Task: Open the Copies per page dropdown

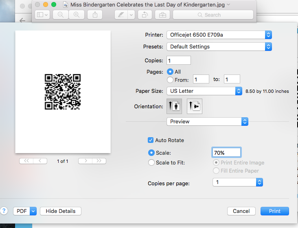Action: [x=238, y=182]
